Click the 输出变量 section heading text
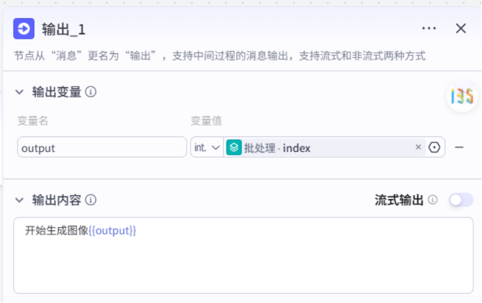 (57, 92)
